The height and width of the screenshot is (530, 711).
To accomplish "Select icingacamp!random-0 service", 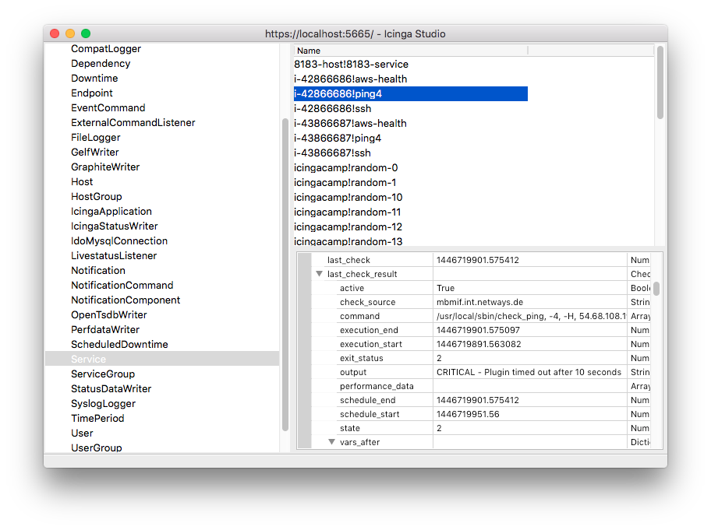I will (345, 168).
